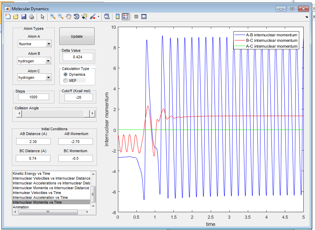Open the Atom A fluorine dropdown

point(48,44)
